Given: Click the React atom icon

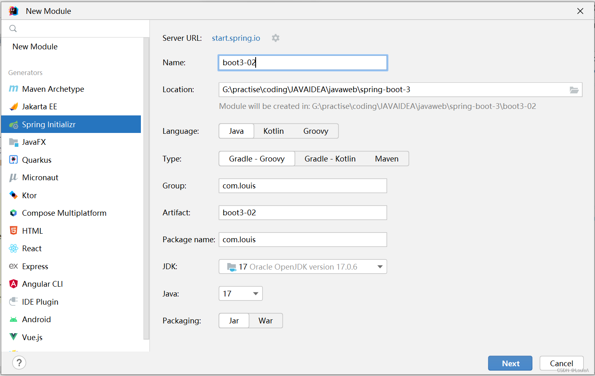Looking at the screenshot, I should pyautogui.click(x=13, y=248).
